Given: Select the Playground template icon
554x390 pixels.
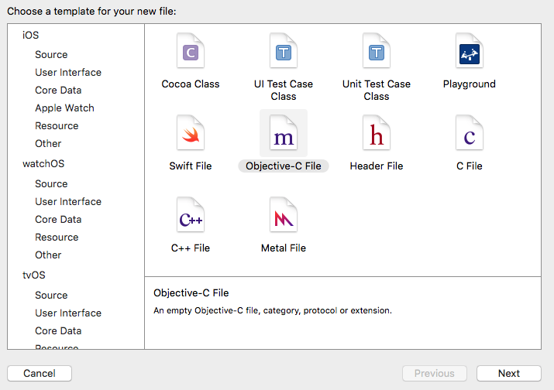Looking at the screenshot, I should [470, 50].
